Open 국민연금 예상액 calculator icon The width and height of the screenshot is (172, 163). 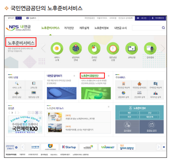[x=124, y=84]
